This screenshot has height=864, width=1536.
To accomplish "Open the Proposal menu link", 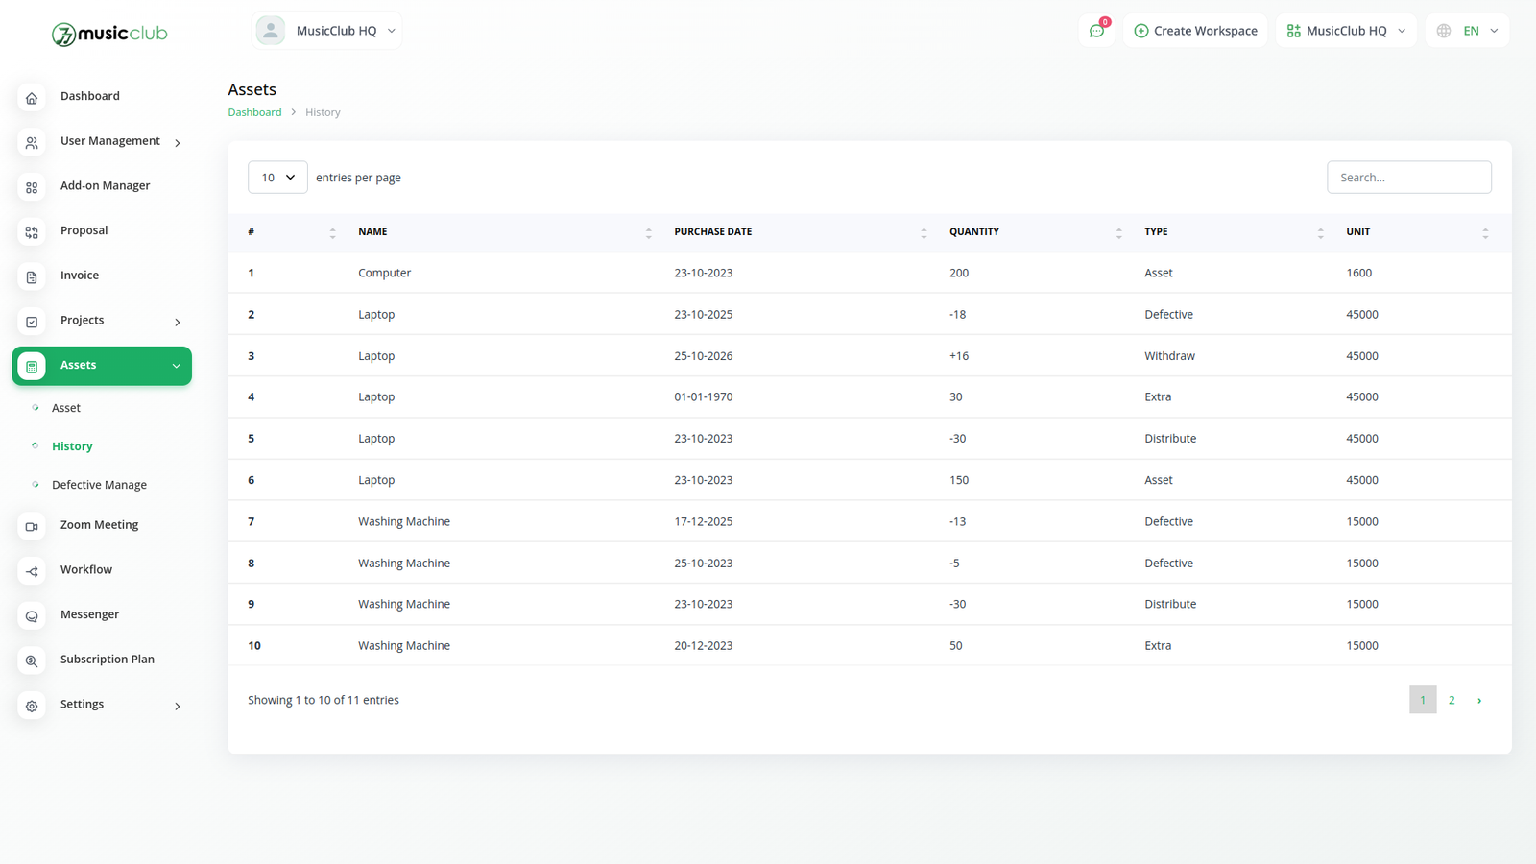I will 84,230.
